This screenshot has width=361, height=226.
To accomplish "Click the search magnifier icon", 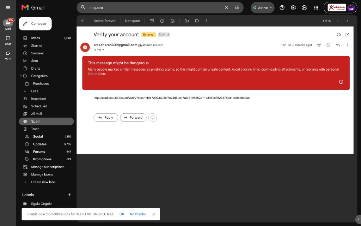I will [83, 7].
